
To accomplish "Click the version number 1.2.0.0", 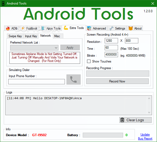I will [x=148, y=11].
